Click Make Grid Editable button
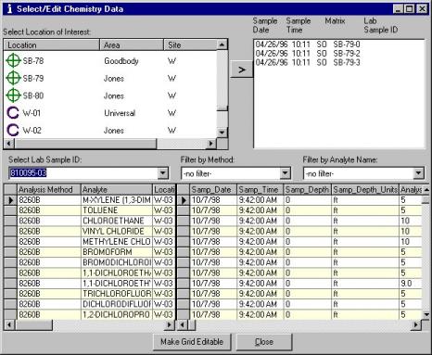The image size is (432, 355). point(192,342)
